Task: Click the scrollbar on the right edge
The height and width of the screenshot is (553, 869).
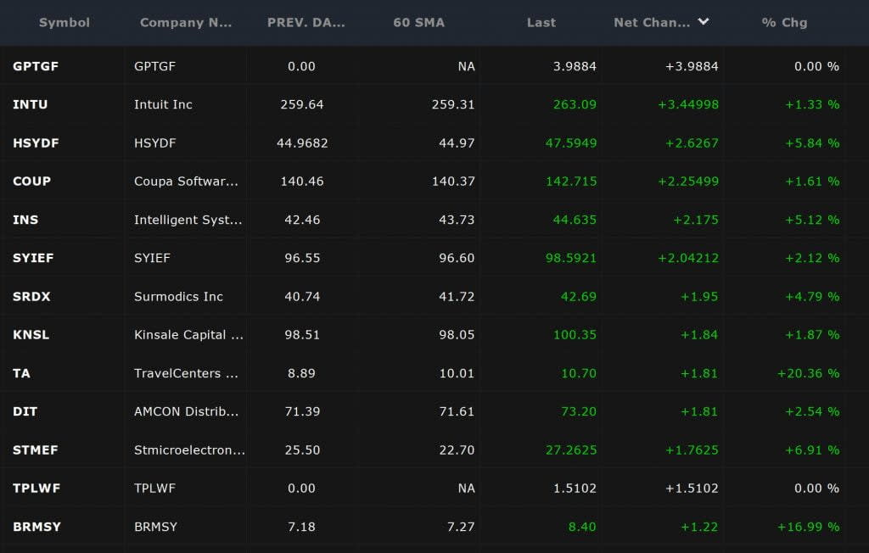Action: click(x=865, y=254)
